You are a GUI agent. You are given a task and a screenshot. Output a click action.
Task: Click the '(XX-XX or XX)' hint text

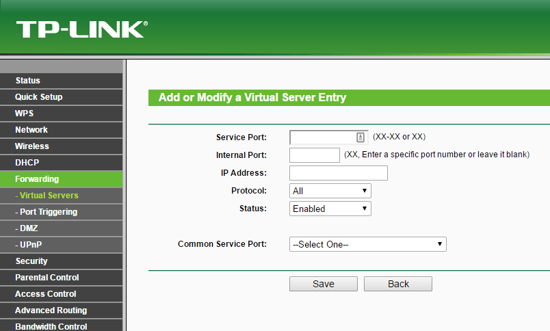400,137
